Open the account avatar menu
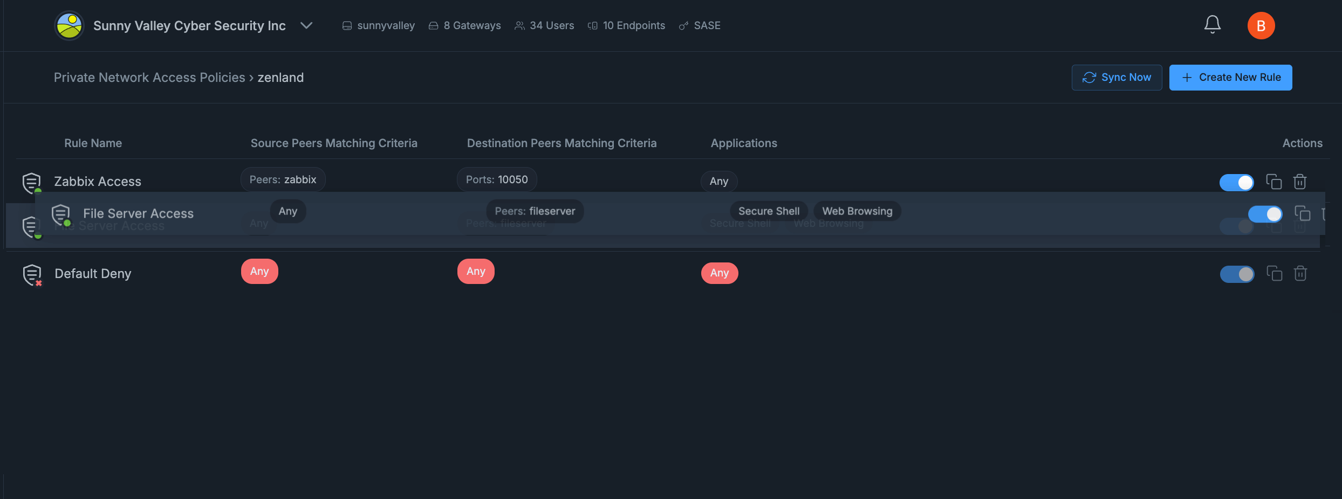1342x499 pixels. point(1262,25)
